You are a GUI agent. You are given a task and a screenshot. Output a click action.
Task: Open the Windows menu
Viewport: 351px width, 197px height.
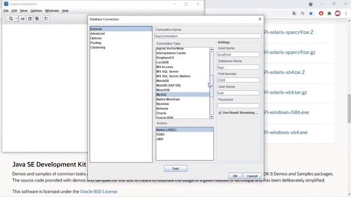point(52,11)
